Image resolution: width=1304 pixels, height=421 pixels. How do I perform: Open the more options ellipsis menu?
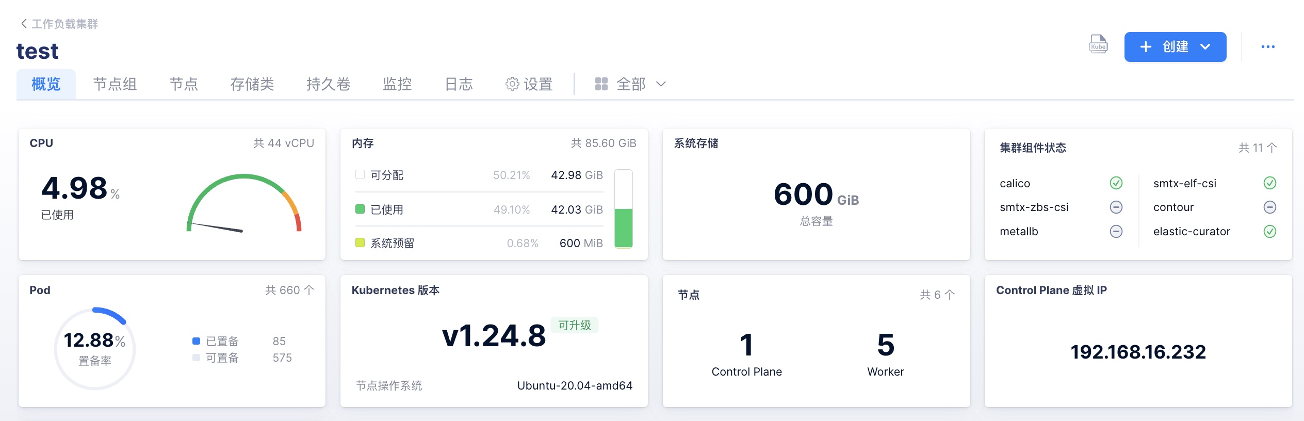pos(1268,47)
